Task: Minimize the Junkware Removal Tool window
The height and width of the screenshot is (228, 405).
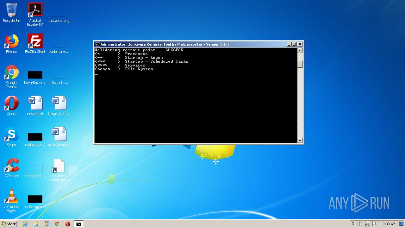Action: (289, 44)
